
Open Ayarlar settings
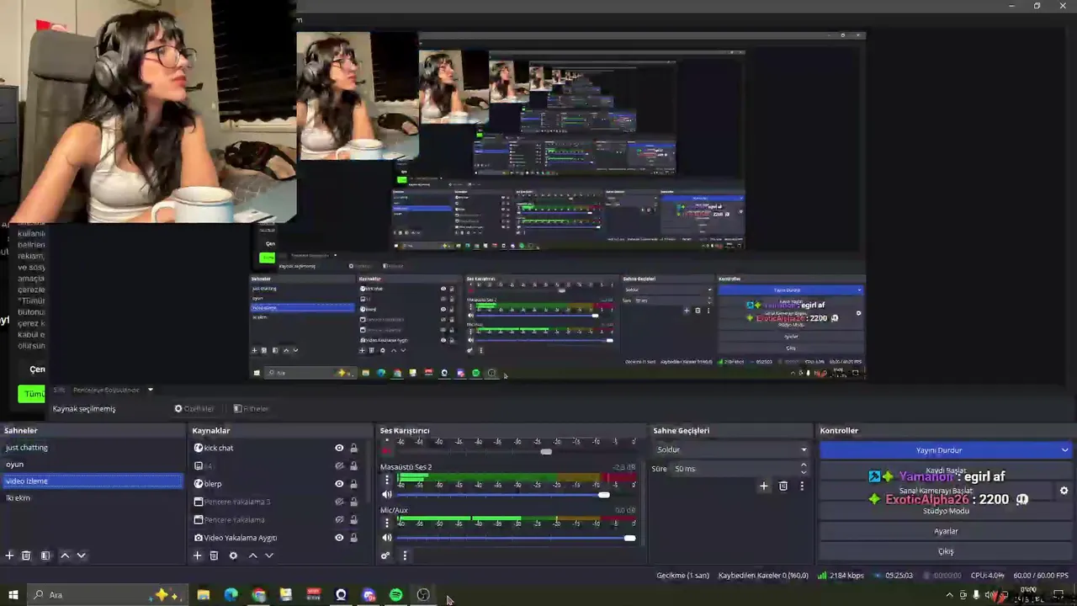click(x=946, y=531)
